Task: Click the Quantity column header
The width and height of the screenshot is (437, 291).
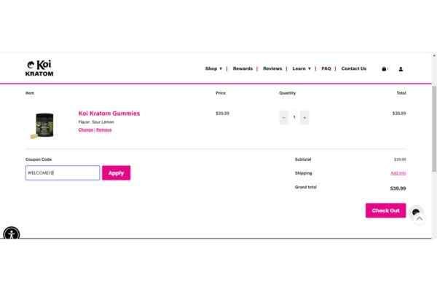Action: click(x=288, y=93)
